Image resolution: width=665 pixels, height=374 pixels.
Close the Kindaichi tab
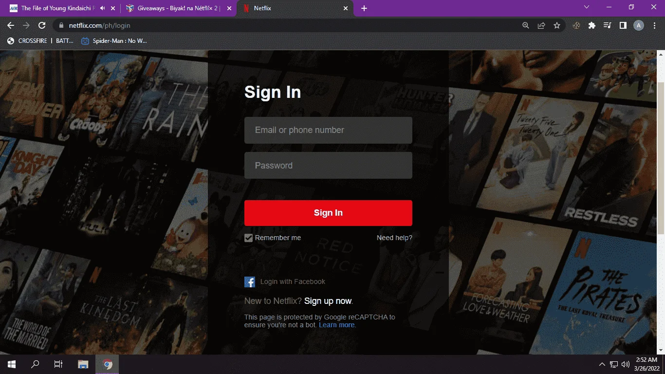click(x=113, y=8)
